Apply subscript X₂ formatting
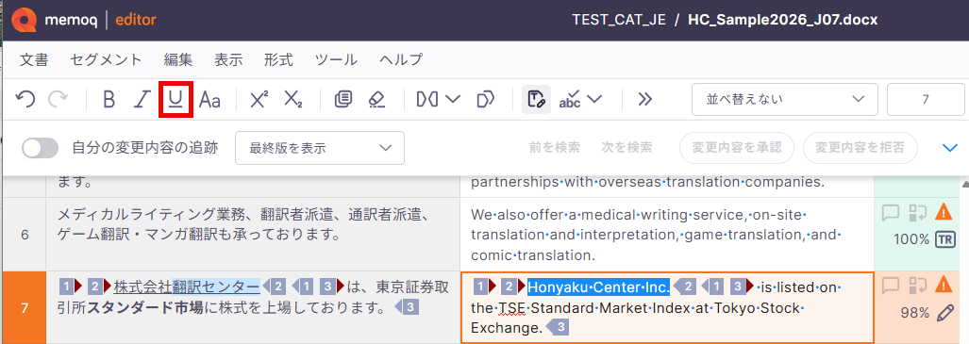Screen dimensions: 969x344 click(x=292, y=99)
